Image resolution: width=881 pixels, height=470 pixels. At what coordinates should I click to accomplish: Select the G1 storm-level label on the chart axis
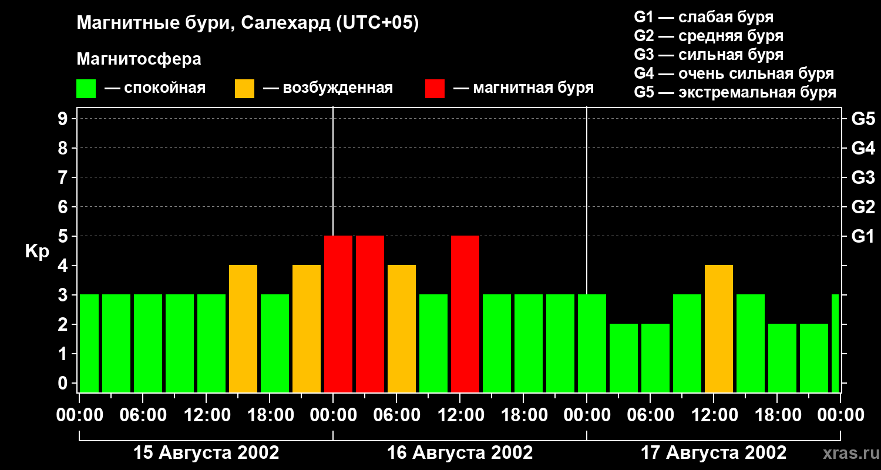pos(863,236)
